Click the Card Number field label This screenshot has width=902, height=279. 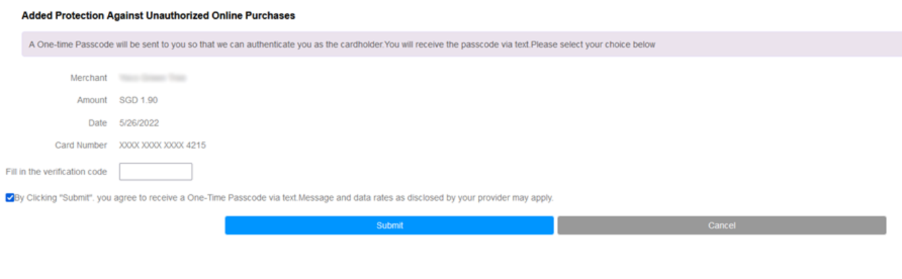point(81,146)
